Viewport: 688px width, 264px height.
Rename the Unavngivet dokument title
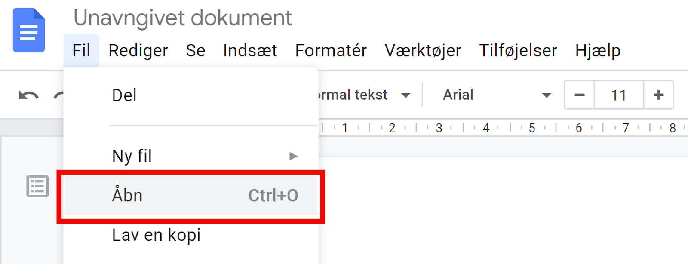pyautogui.click(x=183, y=18)
